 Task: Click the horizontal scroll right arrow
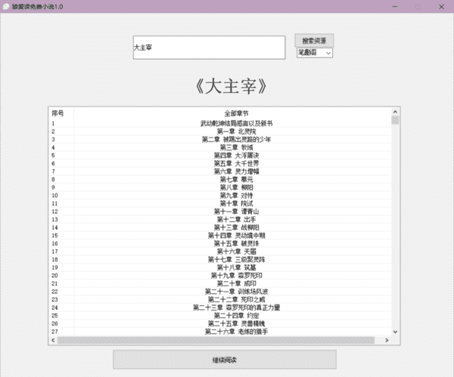pos(387,340)
